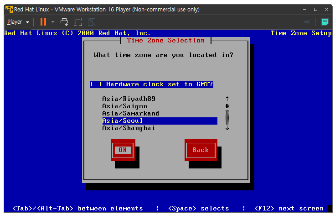The image size is (335, 215).
Task: Close the VMware Player window
Action: 326,10
